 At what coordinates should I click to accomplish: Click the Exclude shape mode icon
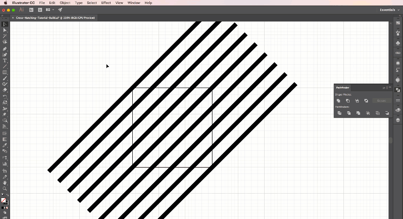(366, 101)
